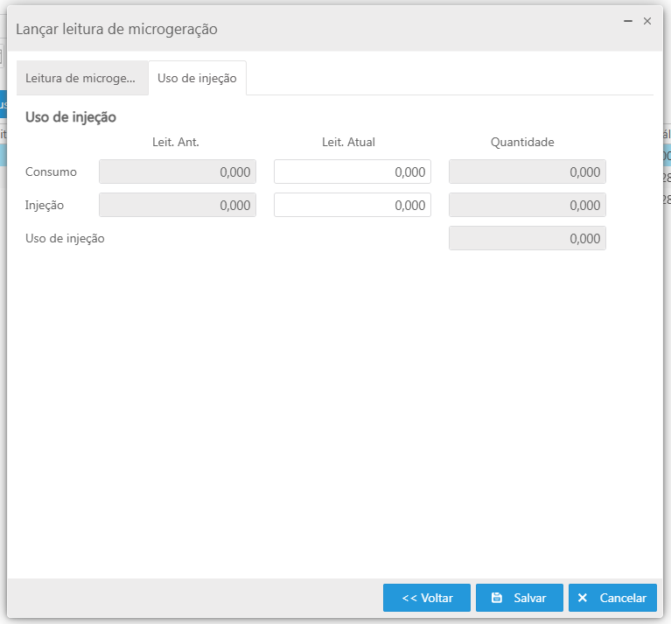Minimize the microgeração dialog
Image resolution: width=671 pixels, height=624 pixels.
click(x=627, y=20)
